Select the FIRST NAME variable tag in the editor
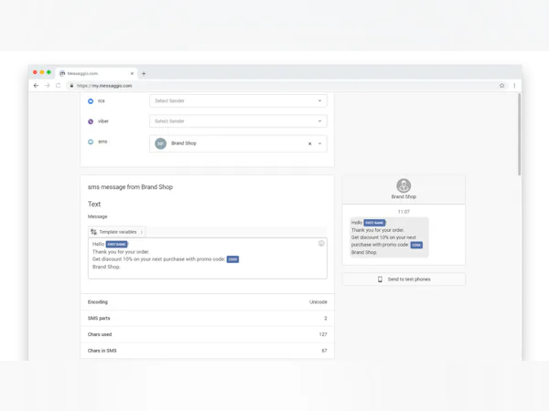Screen dimensions: 549x411 click(117, 244)
